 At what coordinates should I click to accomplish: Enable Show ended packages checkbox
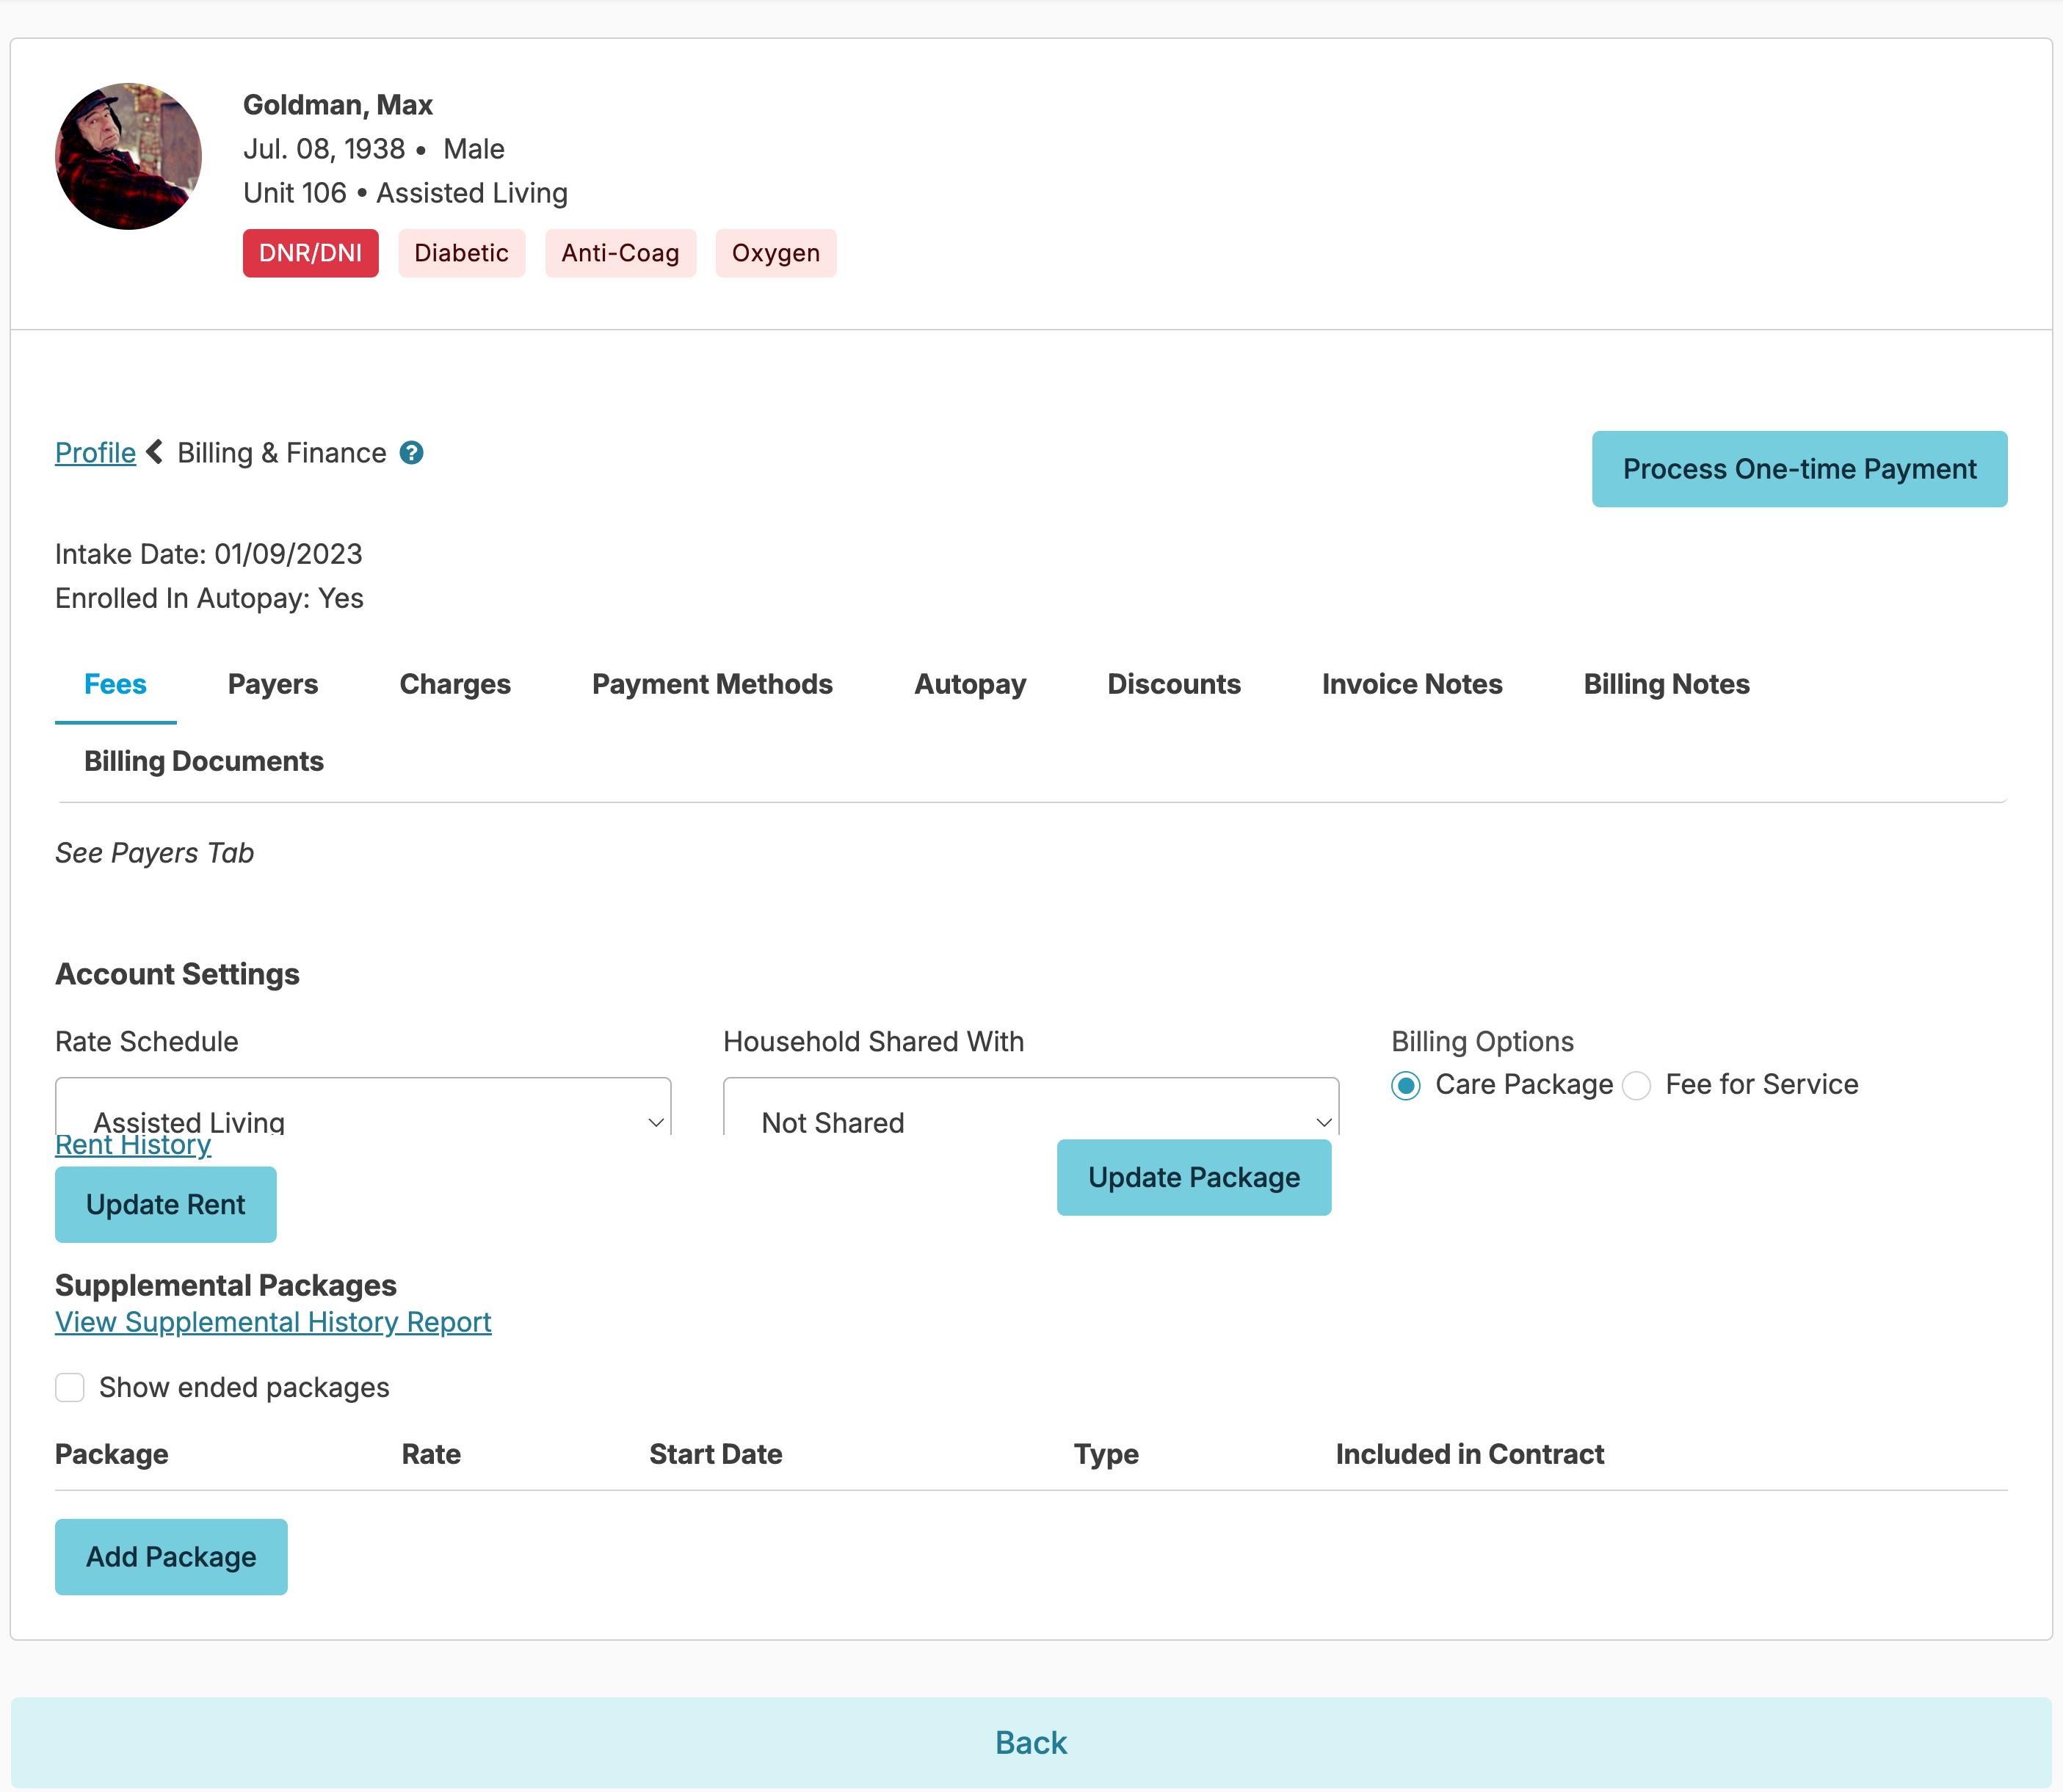(x=70, y=1387)
